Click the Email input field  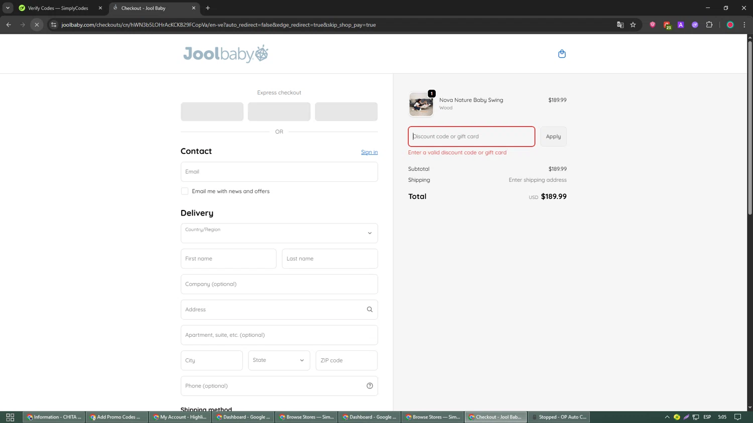279,172
